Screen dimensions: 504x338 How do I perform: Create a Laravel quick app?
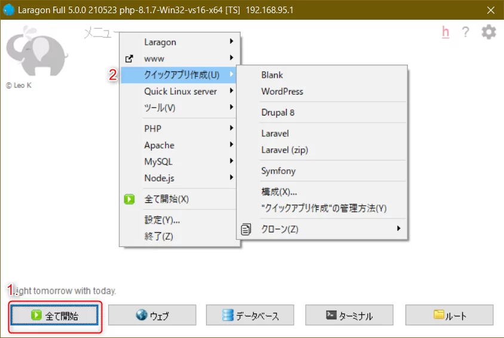click(322, 133)
